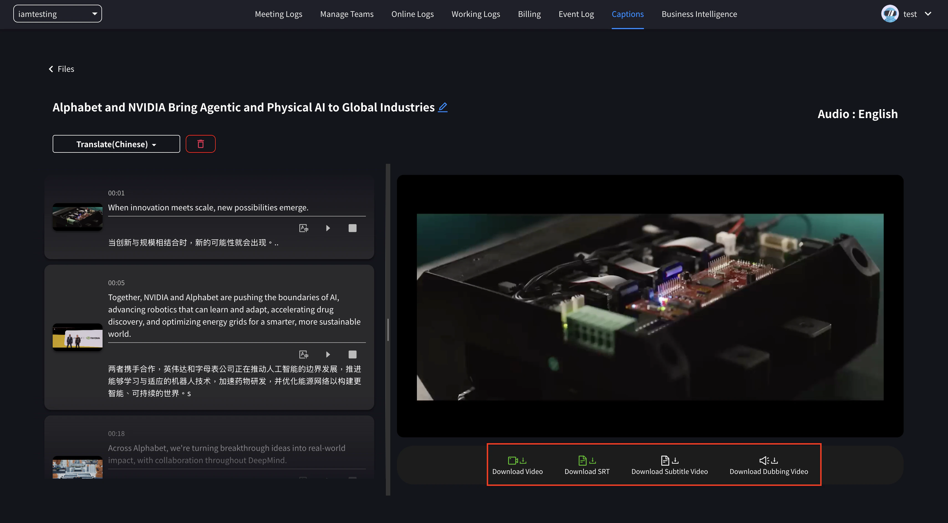Play the 00:01 caption audio
This screenshot has width=948, height=523.
point(328,228)
